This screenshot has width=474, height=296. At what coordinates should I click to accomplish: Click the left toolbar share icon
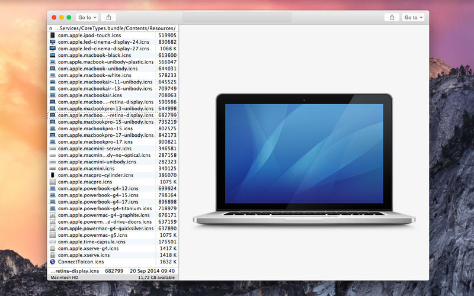click(x=108, y=18)
